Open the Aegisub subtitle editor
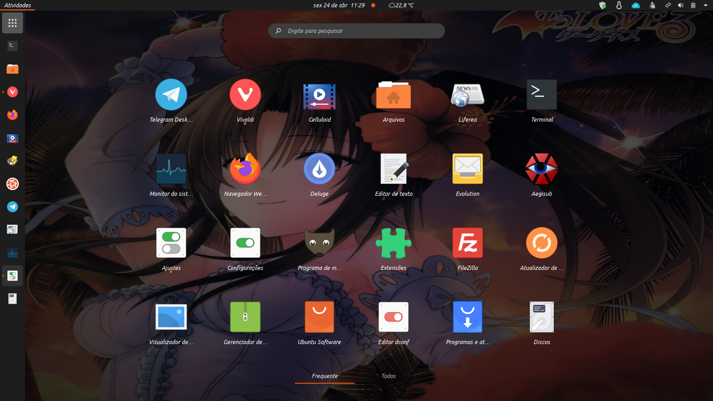 pyautogui.click(x=542, y=169)
